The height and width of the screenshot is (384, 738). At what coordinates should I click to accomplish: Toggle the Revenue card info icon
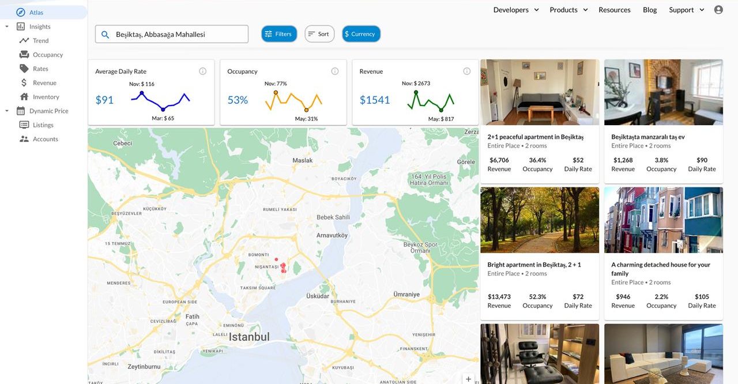point(467,70)
